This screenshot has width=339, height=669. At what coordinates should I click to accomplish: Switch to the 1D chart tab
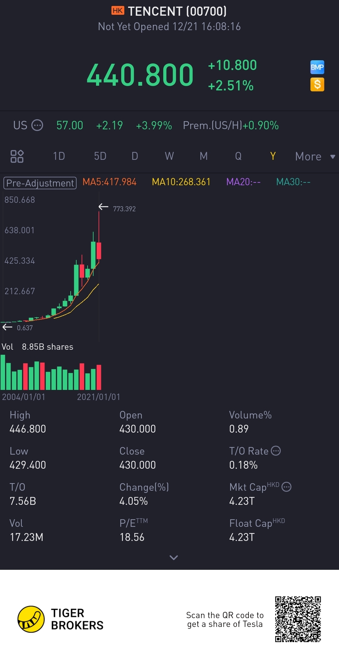(x=59, y=156)
